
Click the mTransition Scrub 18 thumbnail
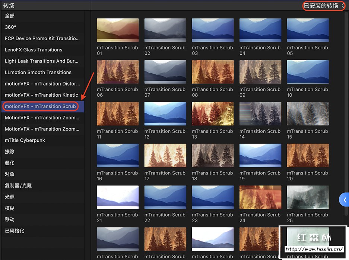(213, 155)
